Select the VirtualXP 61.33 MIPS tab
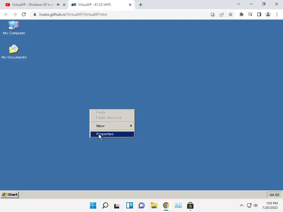 point(95,5)
